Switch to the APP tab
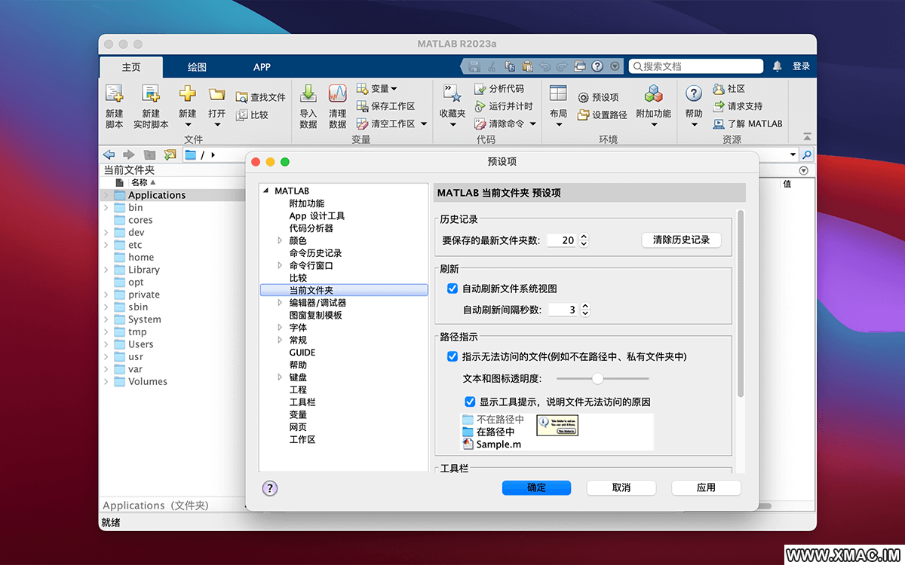Viewport: 905px width, 565px height. pos(262,67)
